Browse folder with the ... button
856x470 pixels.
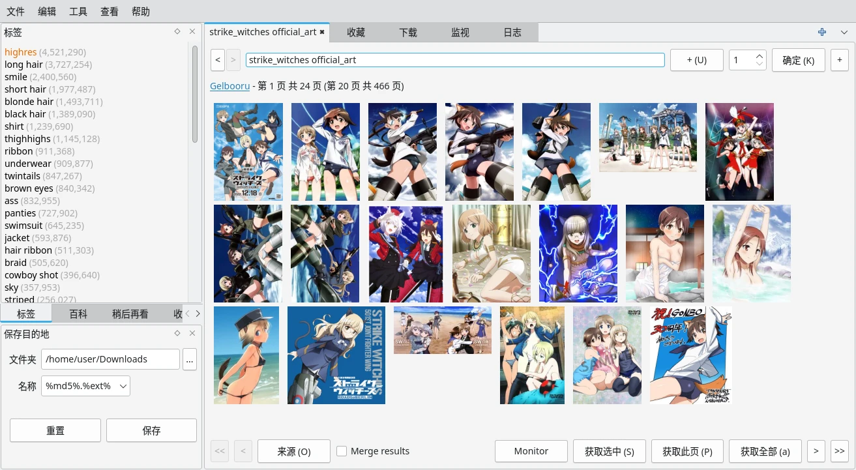[x=190, y=359]
